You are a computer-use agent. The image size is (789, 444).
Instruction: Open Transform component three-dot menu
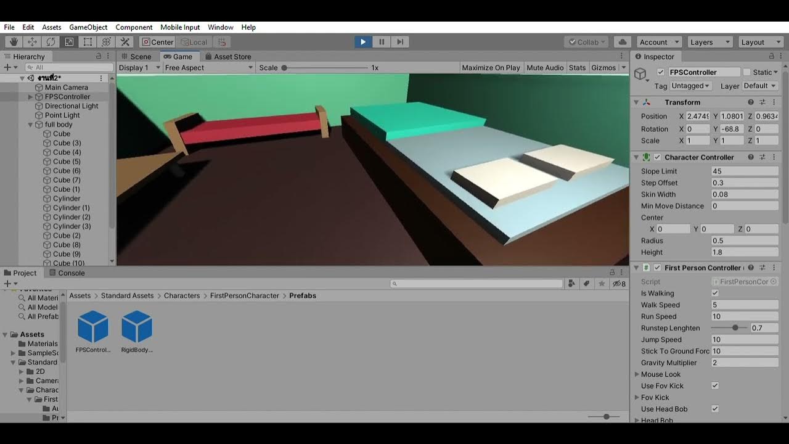(774, 102)
